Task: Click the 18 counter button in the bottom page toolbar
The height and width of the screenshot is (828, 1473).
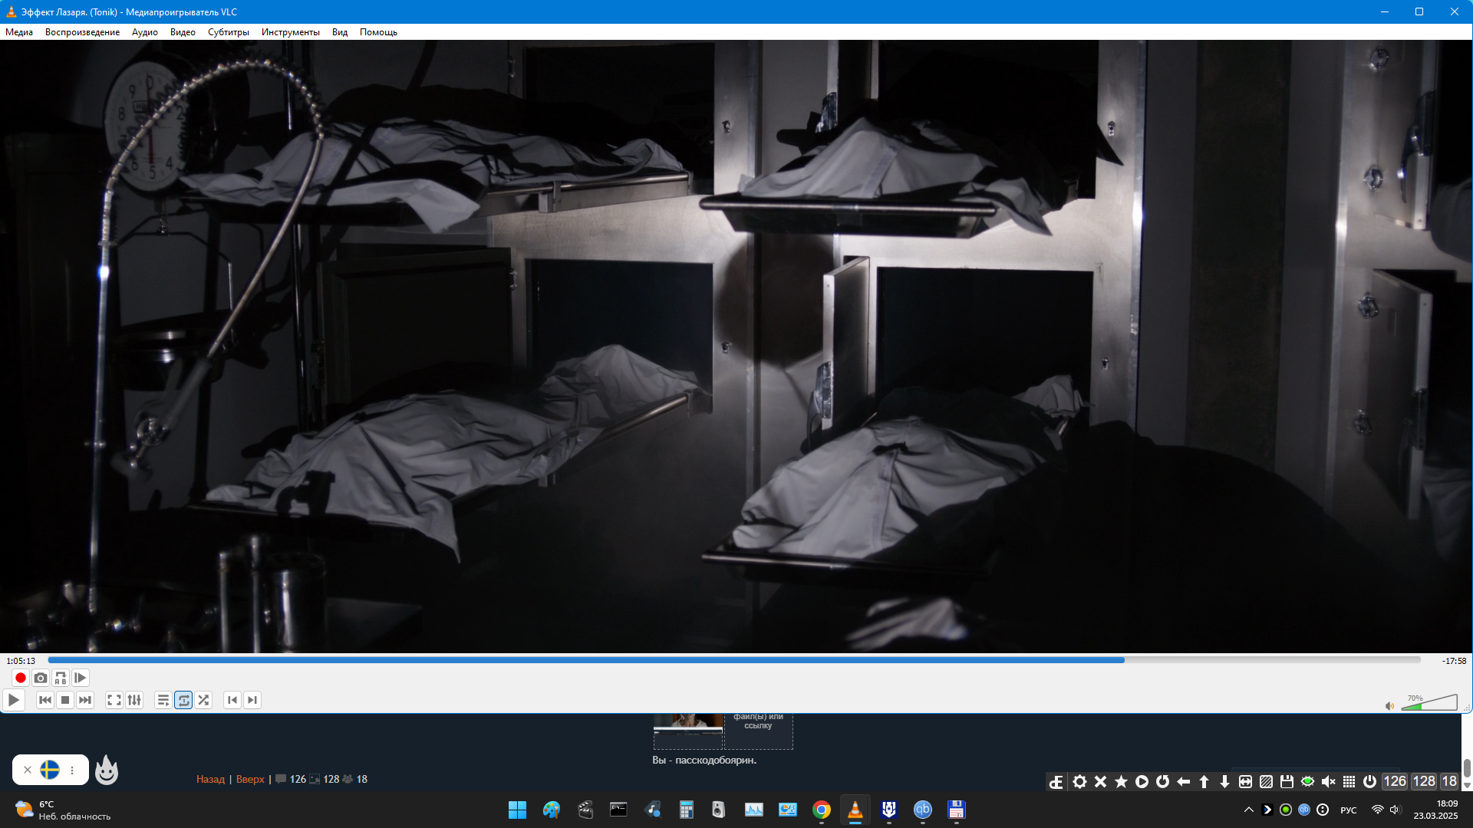Action: 1448,781
